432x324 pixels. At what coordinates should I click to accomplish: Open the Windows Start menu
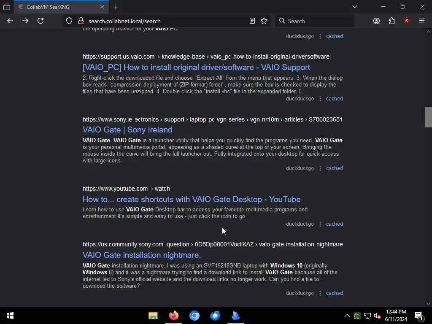tap(10, 316)
